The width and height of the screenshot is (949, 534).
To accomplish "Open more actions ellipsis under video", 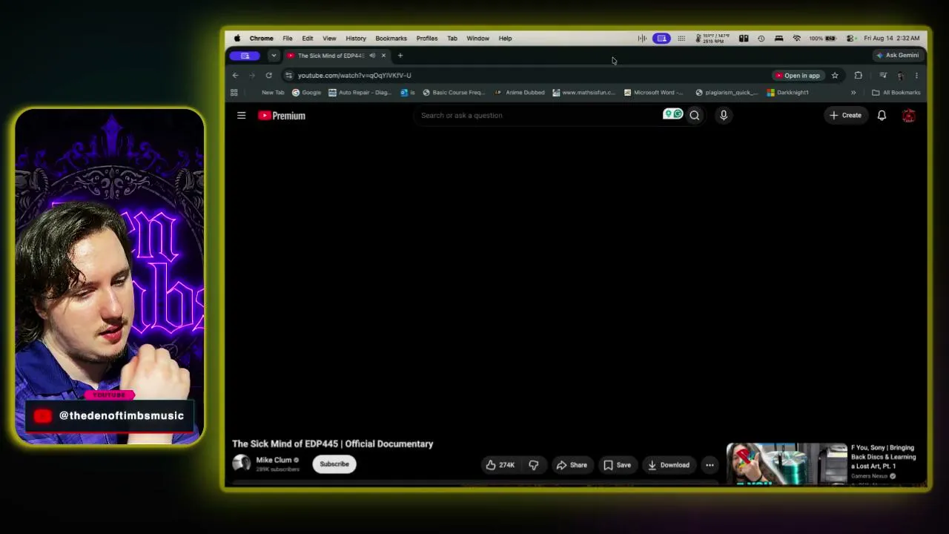I will (710, 465).
